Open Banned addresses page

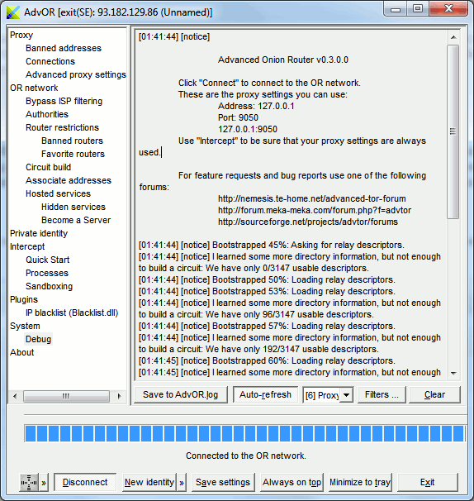pos(64,48)
